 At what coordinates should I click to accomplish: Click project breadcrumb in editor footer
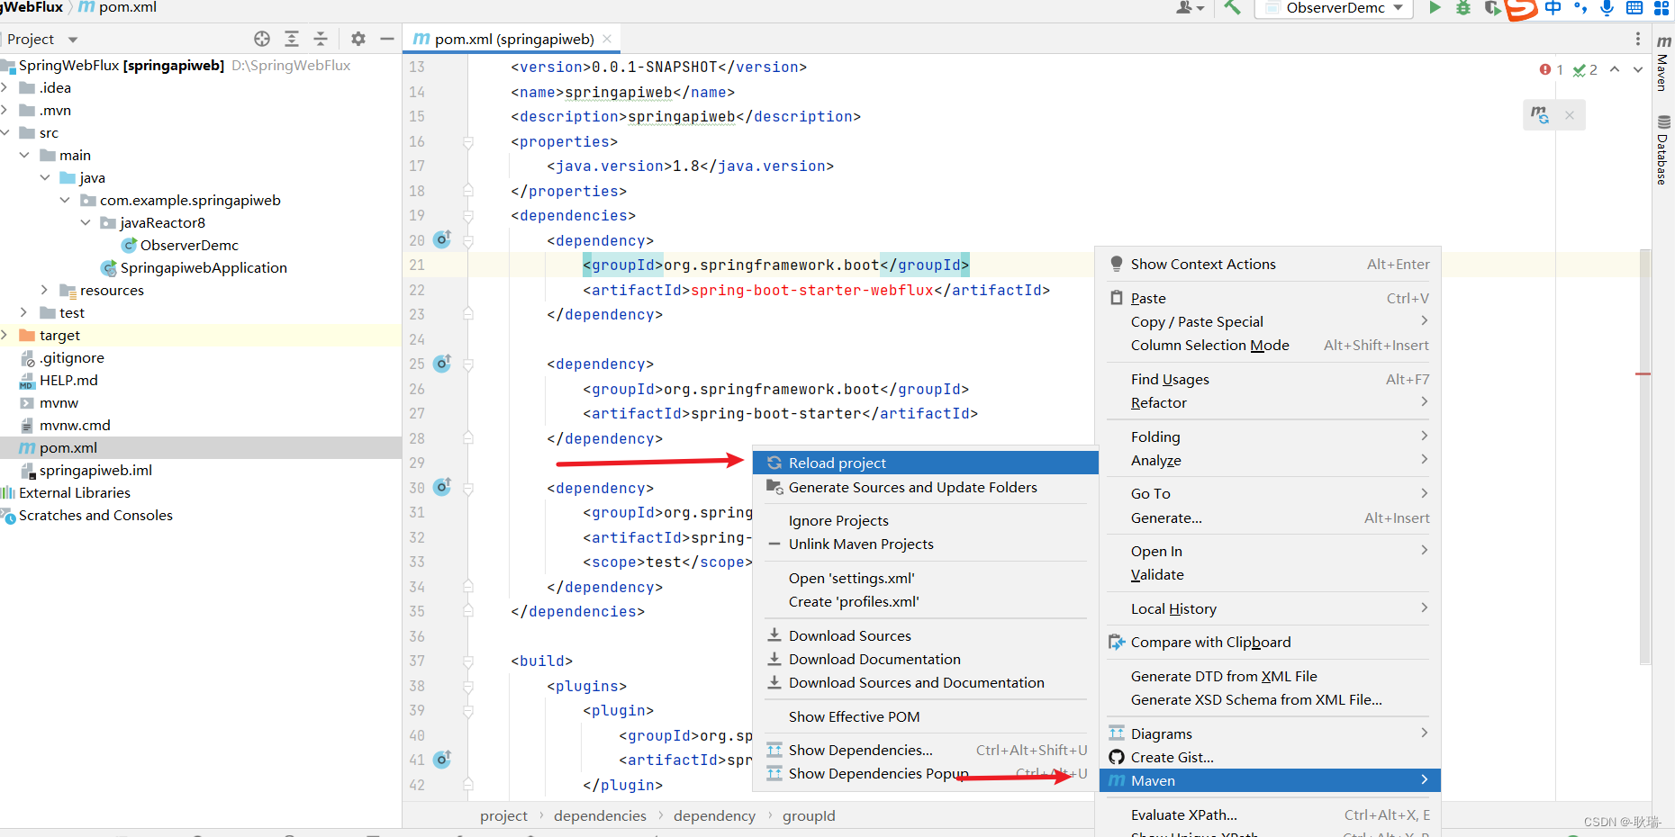[x=503, y=815]
